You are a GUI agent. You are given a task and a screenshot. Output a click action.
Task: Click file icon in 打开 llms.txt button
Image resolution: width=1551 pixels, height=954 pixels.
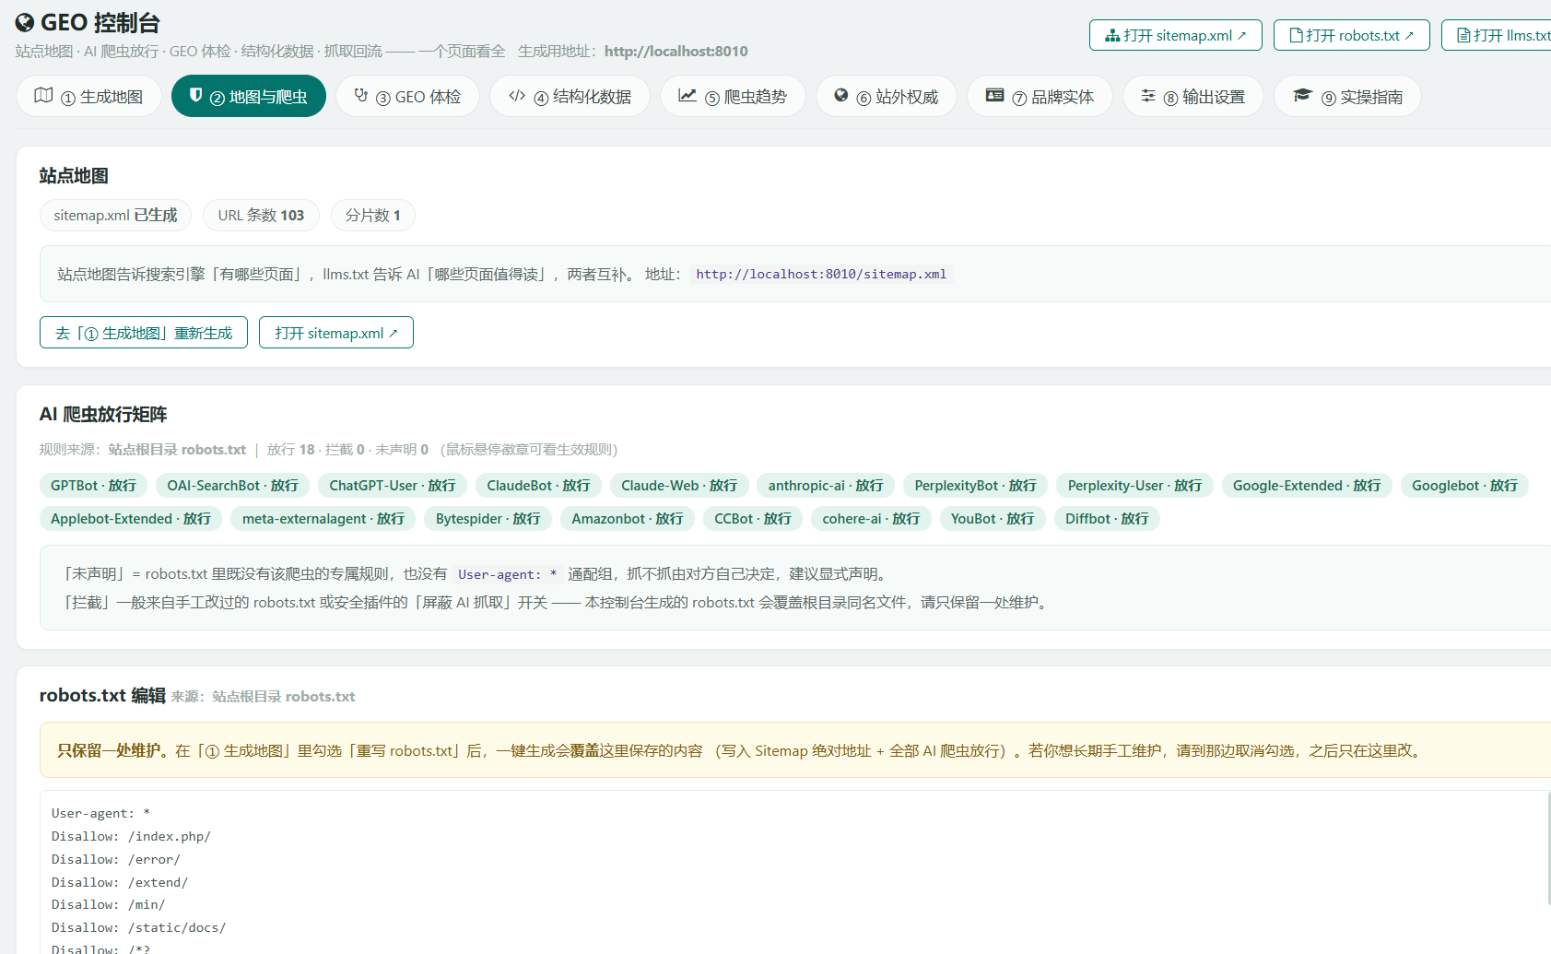[x=1463, y=35]
